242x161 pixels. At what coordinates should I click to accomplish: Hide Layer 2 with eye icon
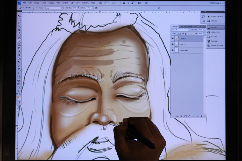(173, 39)
